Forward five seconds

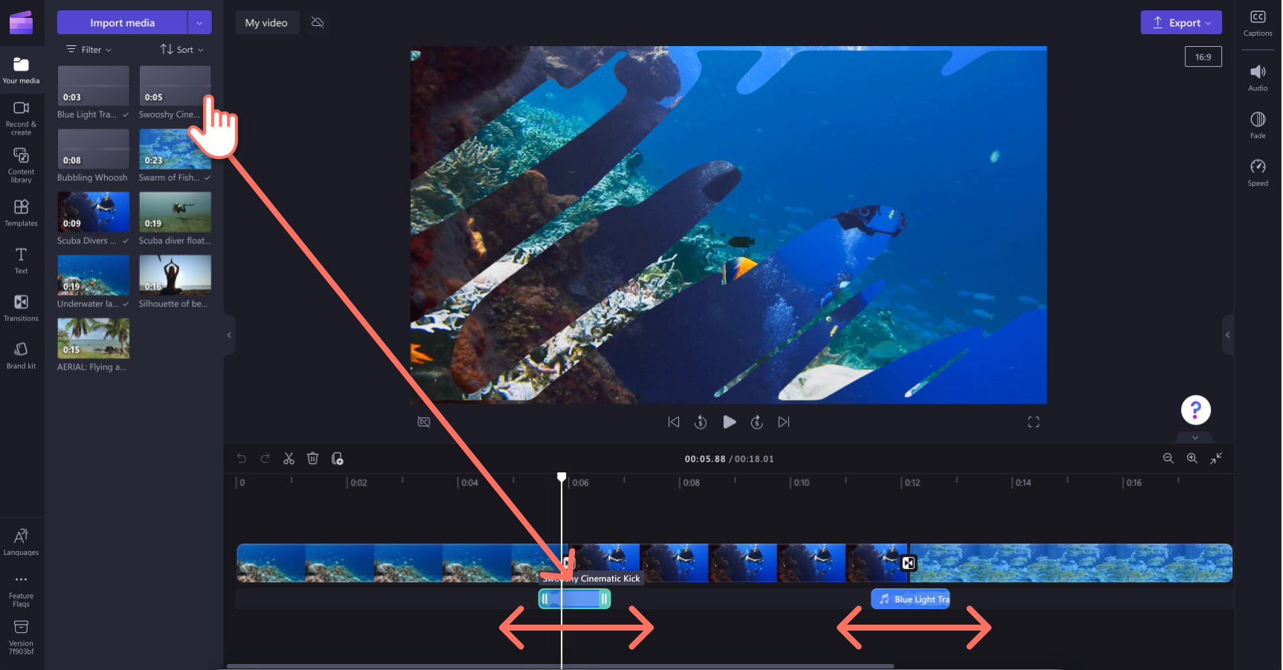(756, 422)
